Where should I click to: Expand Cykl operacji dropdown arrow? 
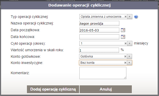click(129, 43)
